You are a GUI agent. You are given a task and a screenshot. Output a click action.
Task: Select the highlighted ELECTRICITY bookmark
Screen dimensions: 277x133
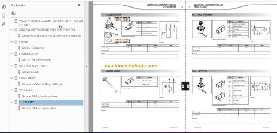coord(51,102)
